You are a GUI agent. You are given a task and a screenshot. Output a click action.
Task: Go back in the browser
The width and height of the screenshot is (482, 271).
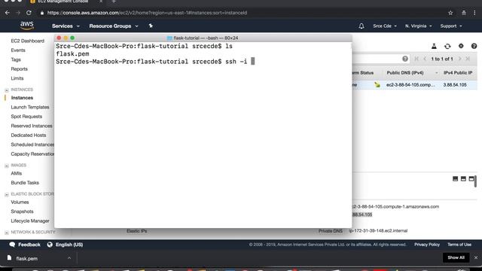coord(8,13)
